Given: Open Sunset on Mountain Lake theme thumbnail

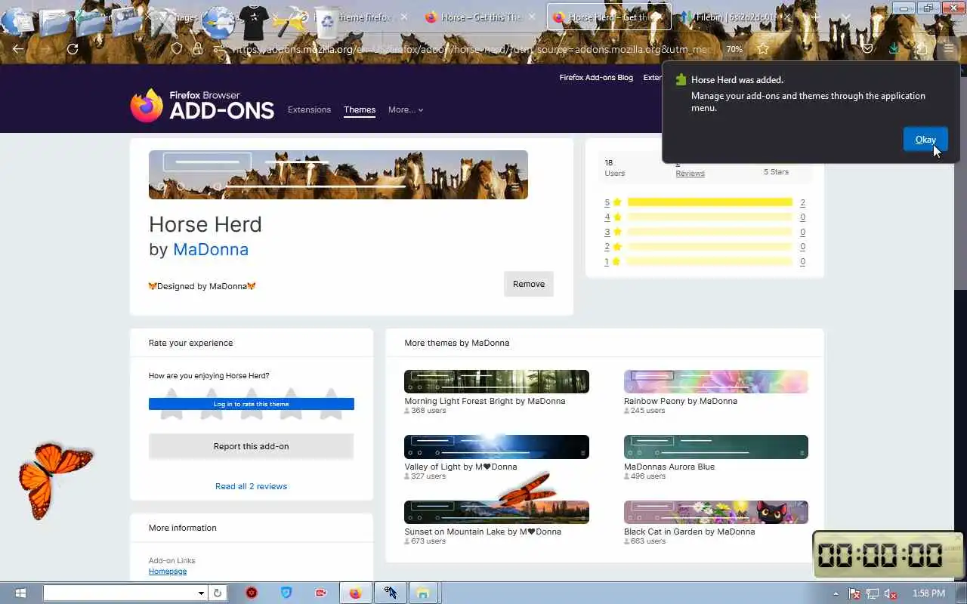Looking at the screenshot, I should click(496, 512).
